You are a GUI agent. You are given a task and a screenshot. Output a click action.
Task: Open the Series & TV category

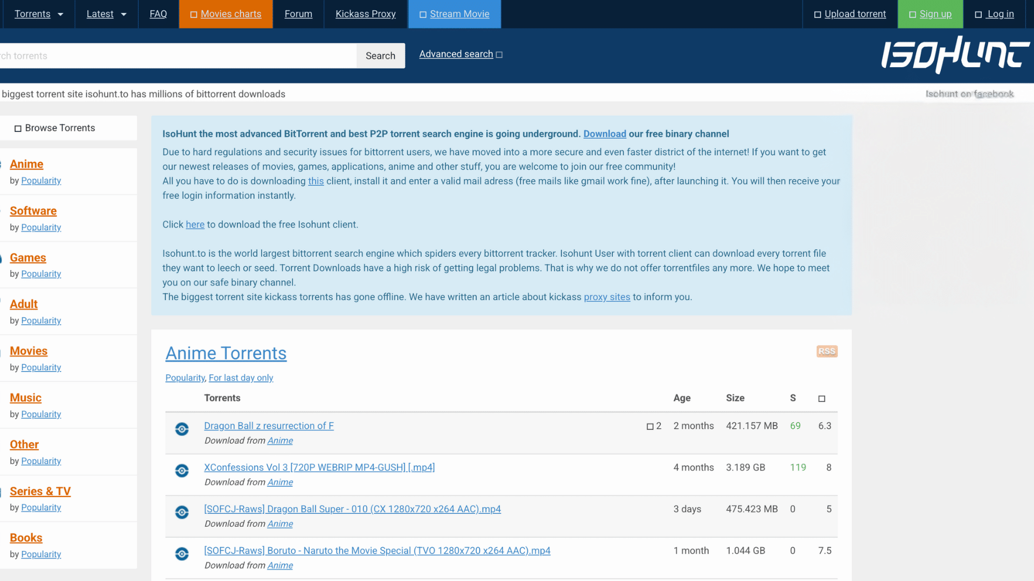tap(40, 491)
